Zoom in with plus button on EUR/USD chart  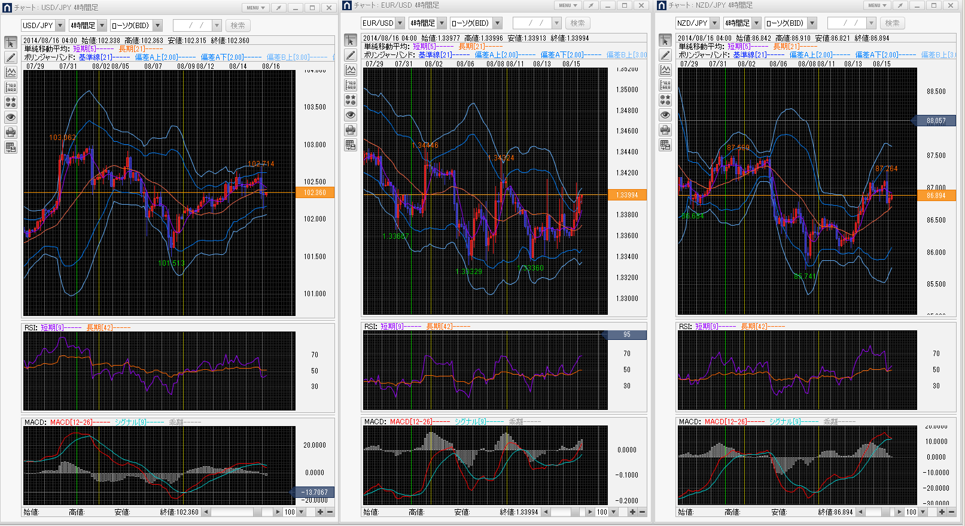[632, 512]
